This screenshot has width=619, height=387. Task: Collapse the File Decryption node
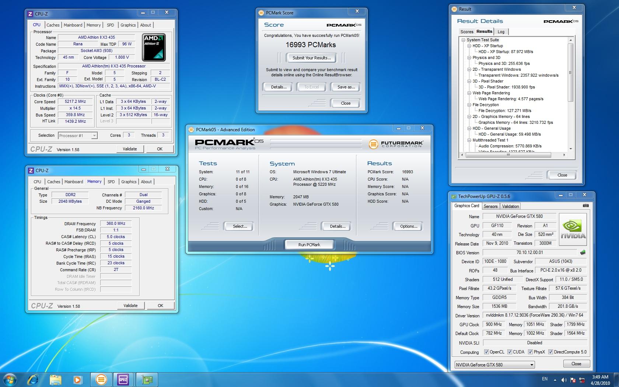tap(469, 105)
